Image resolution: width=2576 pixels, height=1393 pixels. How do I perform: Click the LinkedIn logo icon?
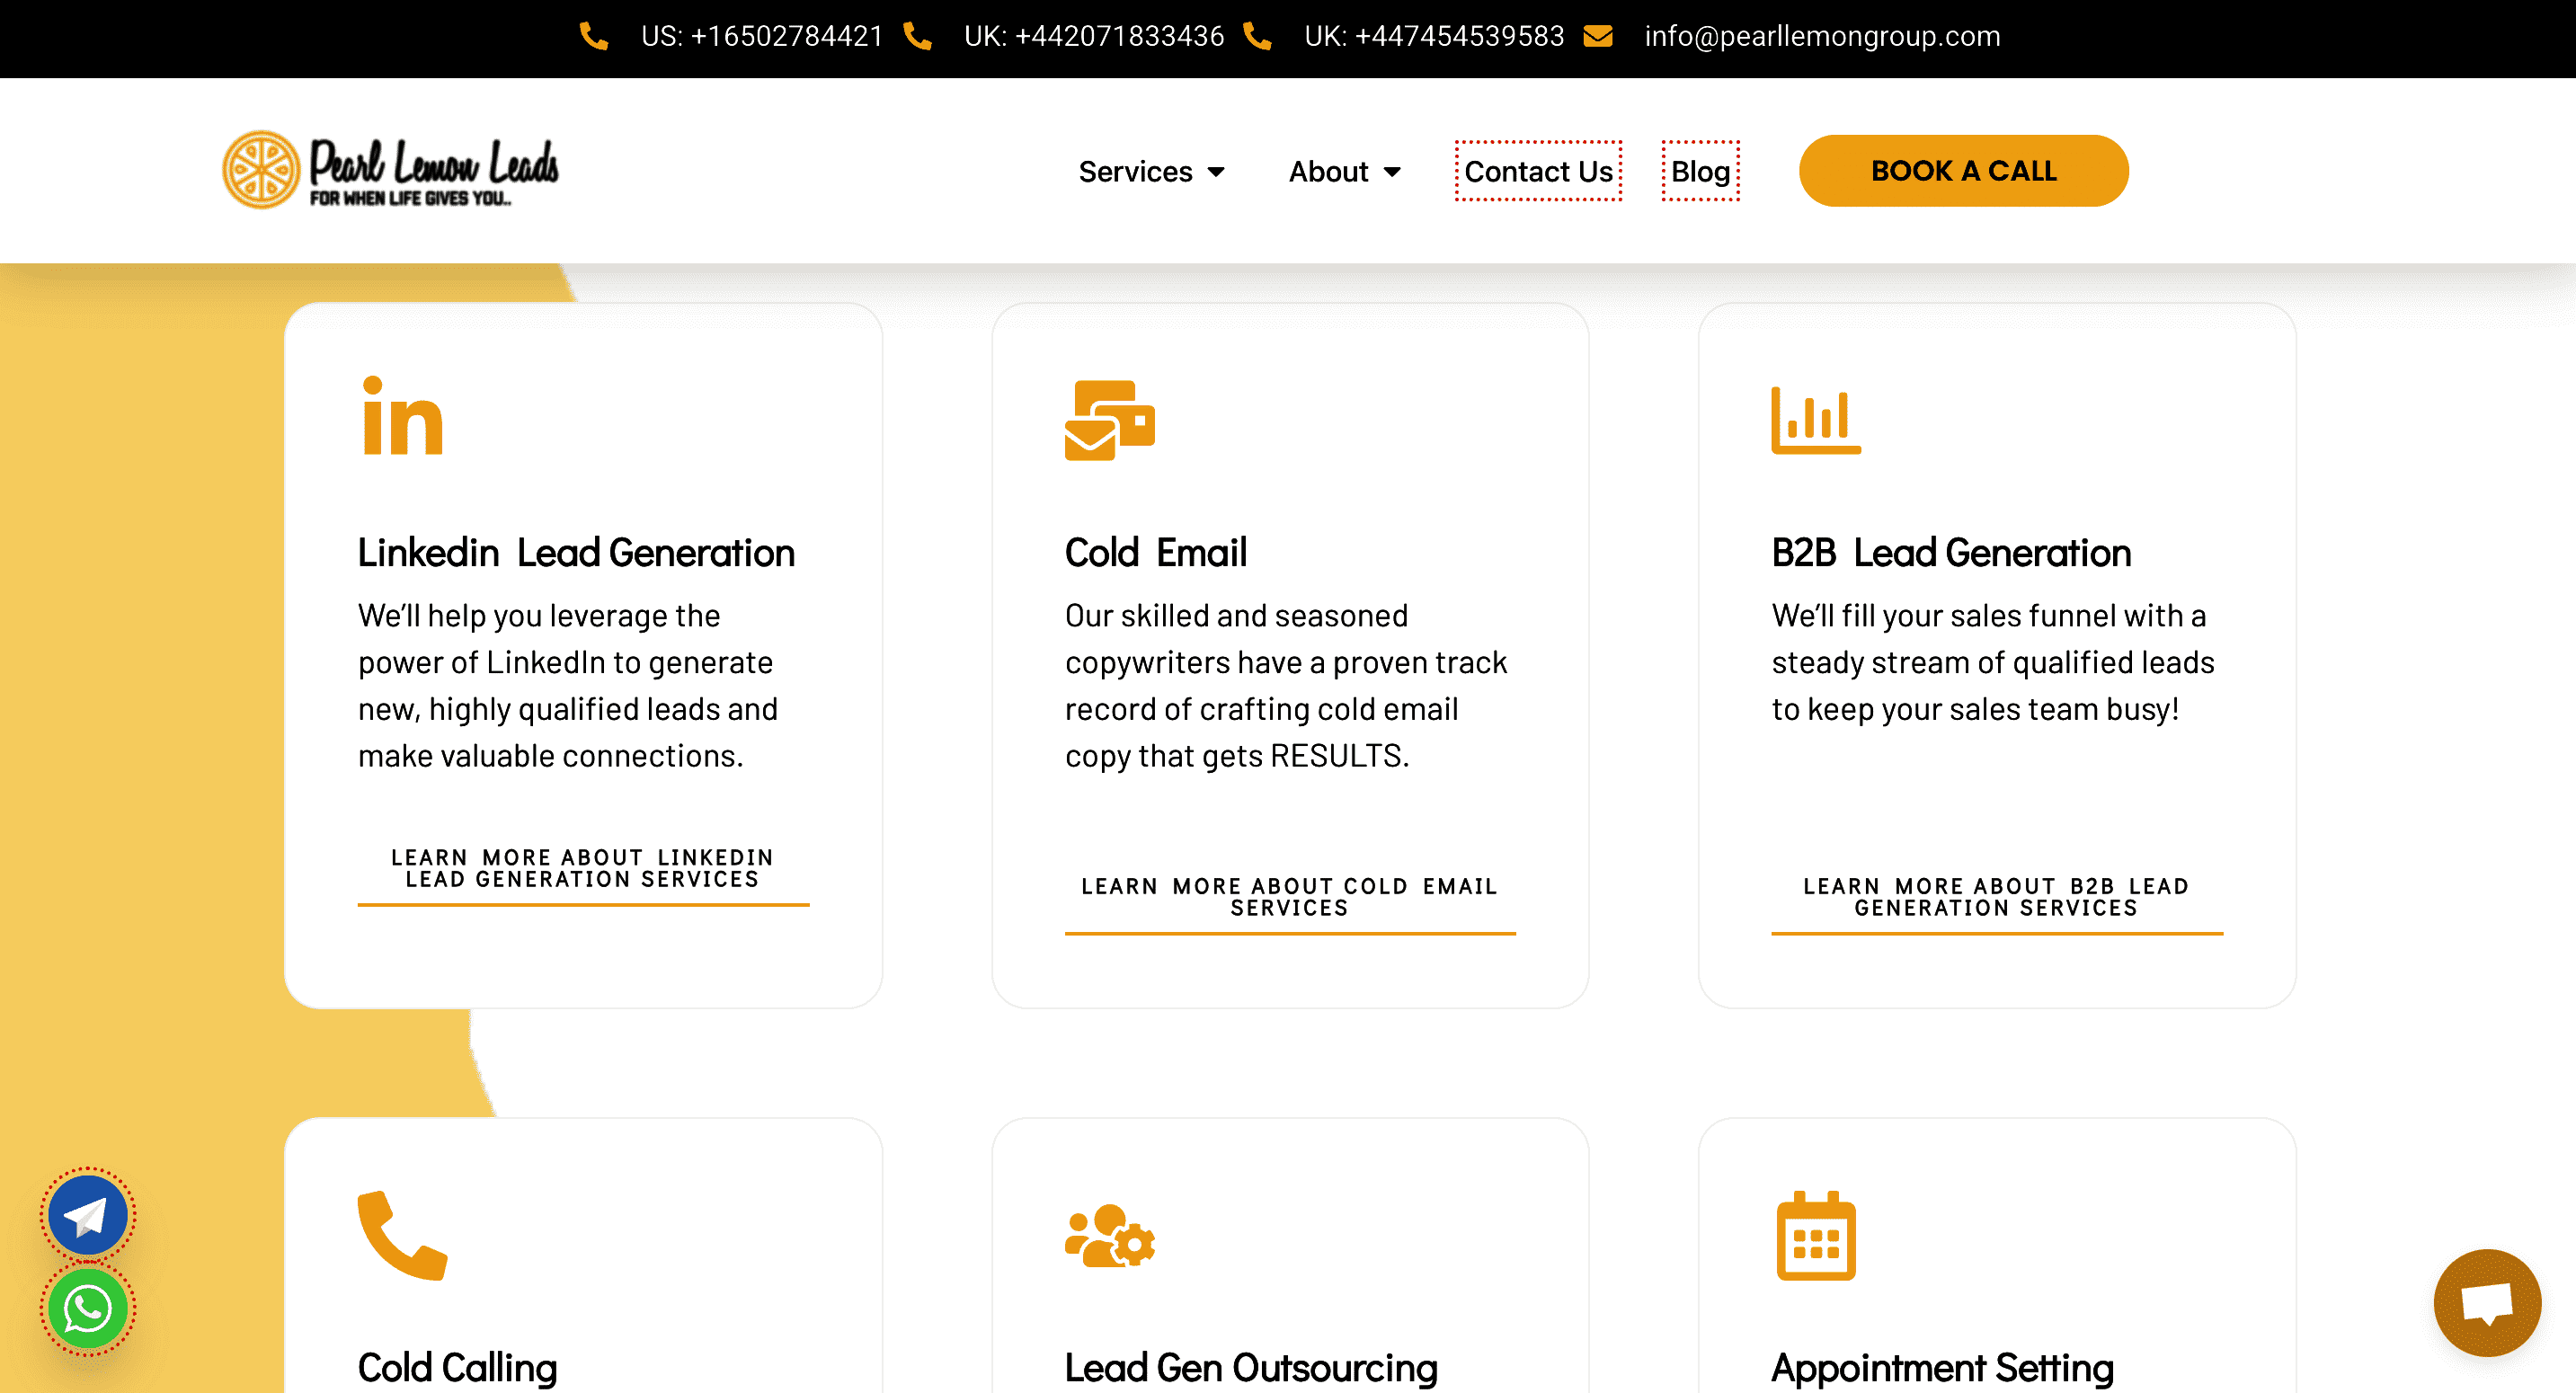tap(402, 418)
